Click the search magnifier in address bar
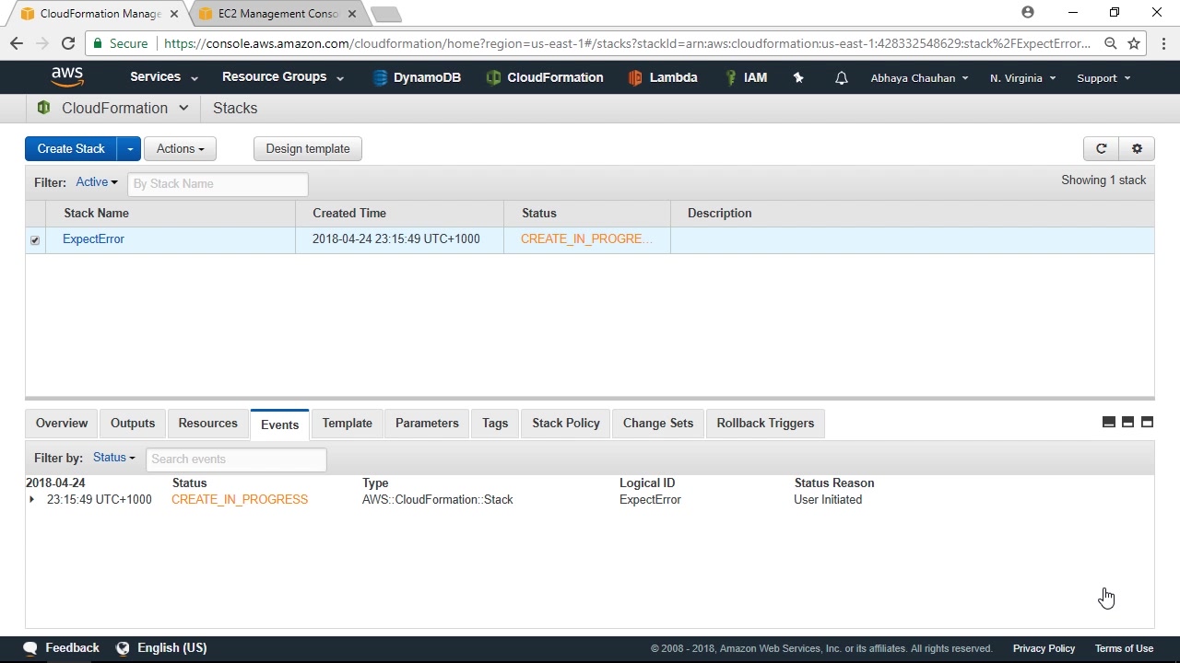The width and height of the screenshot is (1180, 663). point(1111,43)
